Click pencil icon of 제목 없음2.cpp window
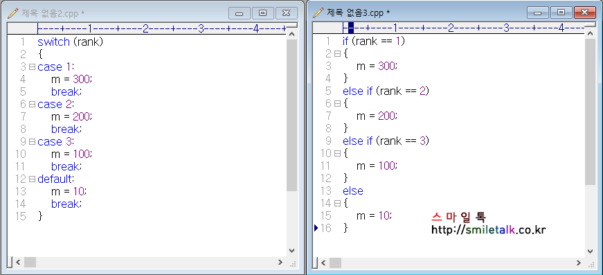The image size is (603, 275). click(x=13, y=12)
